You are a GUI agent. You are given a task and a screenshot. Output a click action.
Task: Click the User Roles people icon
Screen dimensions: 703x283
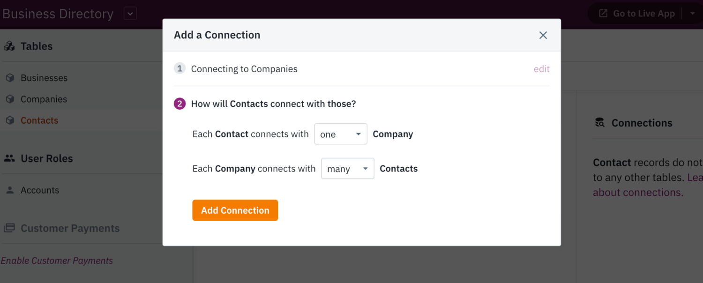coord(9,158)
